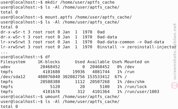Click the screenshots.debian.net watermark text
The image size is (178, 109).
point(175,51)
